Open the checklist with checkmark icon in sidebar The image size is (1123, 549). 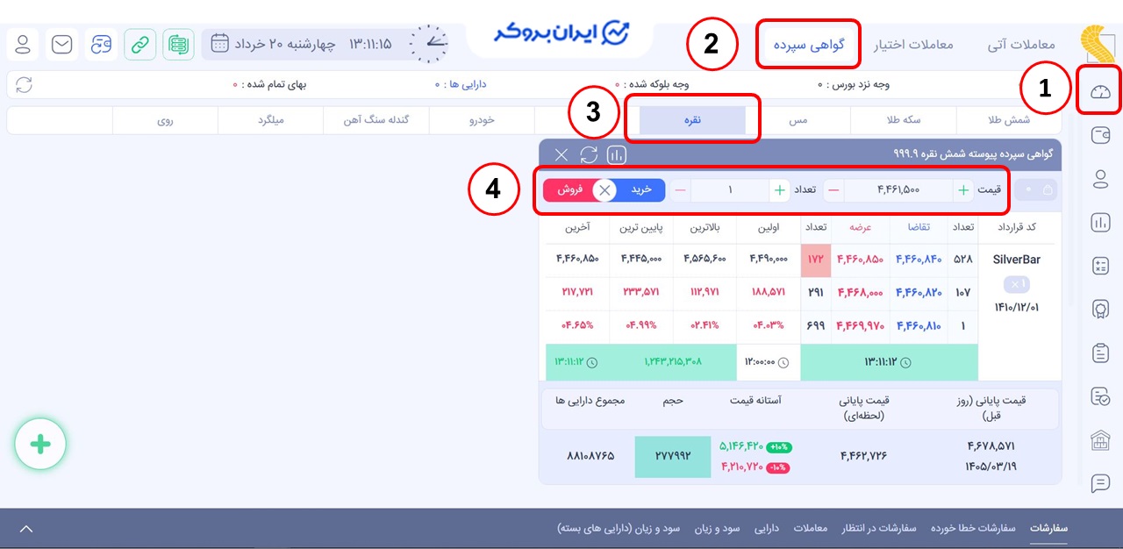(x=1100, y=396)
